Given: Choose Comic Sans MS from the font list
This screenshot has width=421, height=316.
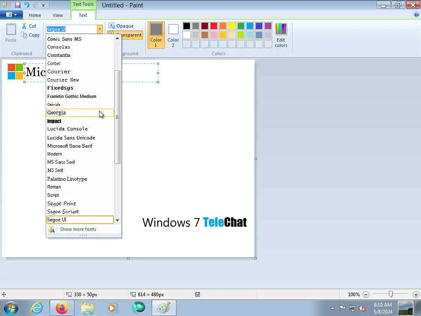Looking at the screenshot, I should coord(80,39).
